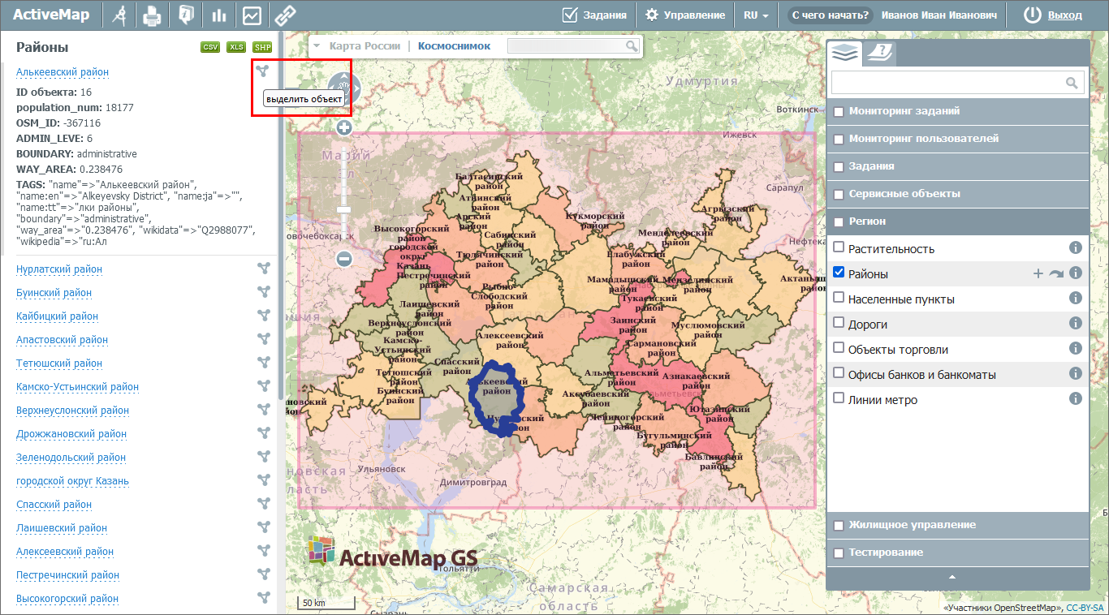Expand the basemap selector arrow
The height and width of the screenshot is (615, 1109).
tap(317, 46)
